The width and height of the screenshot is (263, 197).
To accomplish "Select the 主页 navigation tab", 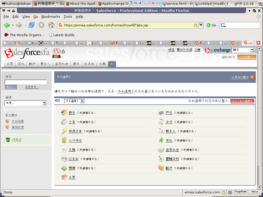I will point(10,64).
